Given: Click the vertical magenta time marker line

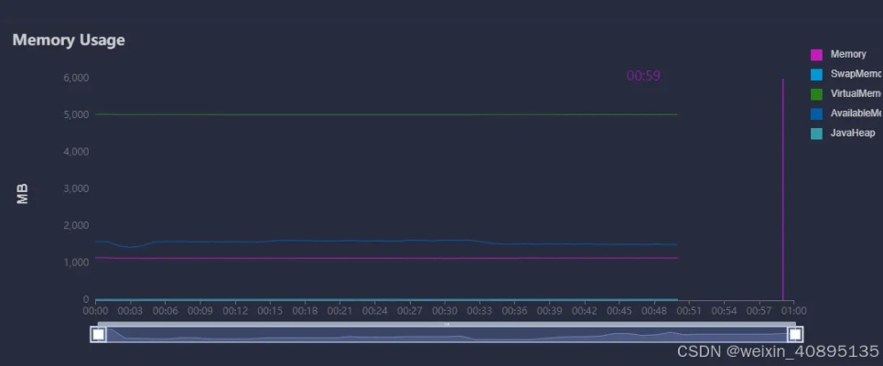Looking at the screenshot, I should 783,183.
